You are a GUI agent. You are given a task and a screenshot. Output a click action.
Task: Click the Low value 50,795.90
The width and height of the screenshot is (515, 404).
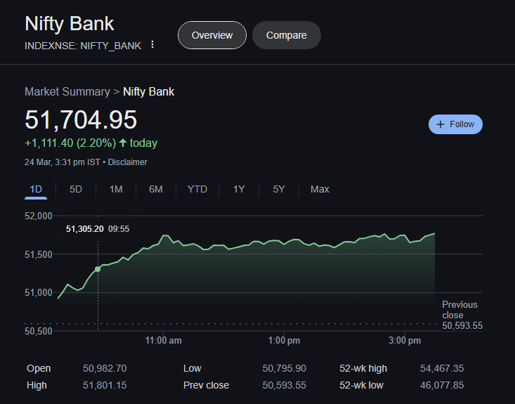tap(284, 369)
